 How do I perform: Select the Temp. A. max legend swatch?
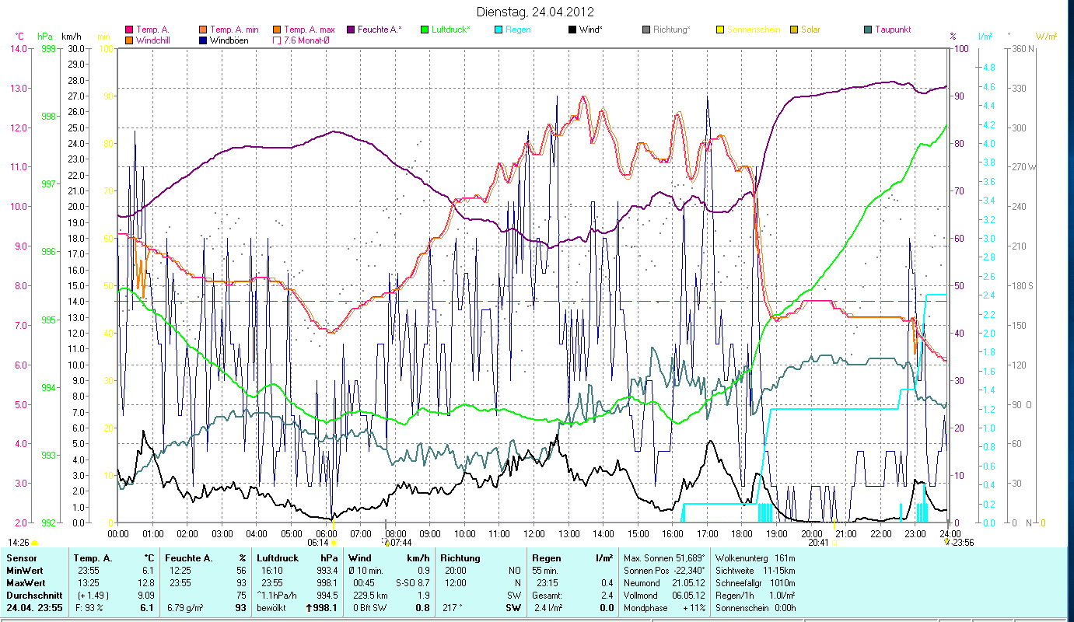276,30
